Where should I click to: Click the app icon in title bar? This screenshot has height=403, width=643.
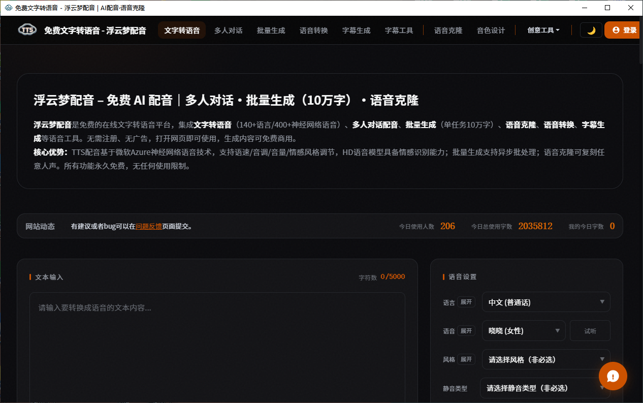[x=8, y=8]
